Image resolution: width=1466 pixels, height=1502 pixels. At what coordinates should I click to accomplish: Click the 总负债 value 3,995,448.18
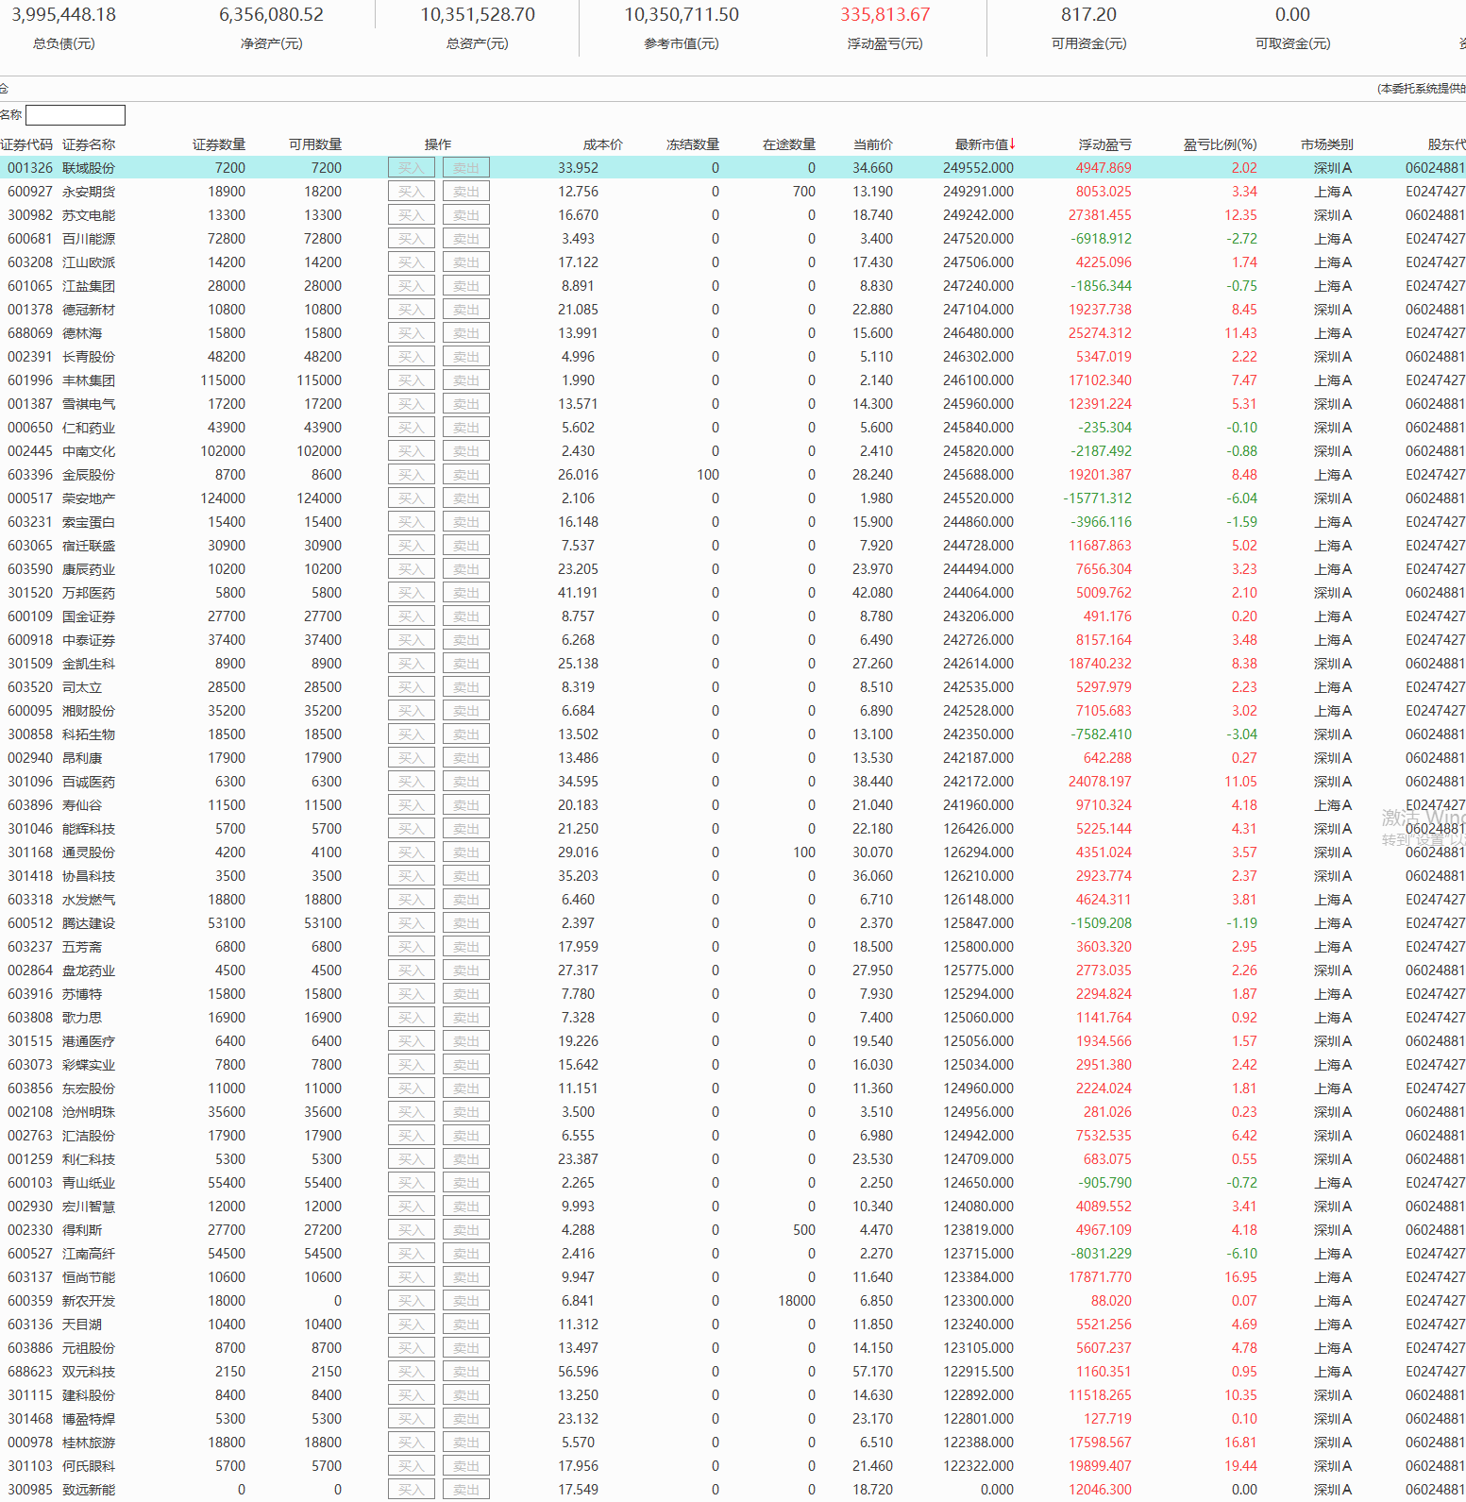(64, 15)
